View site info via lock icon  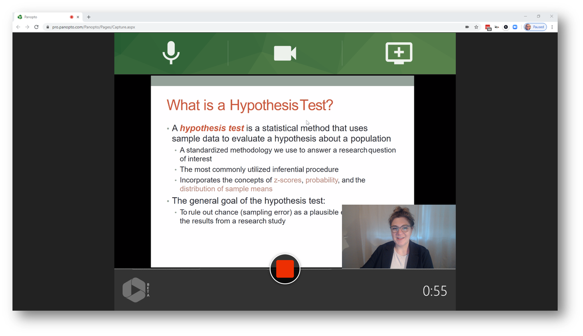click(x=48, y=27)
